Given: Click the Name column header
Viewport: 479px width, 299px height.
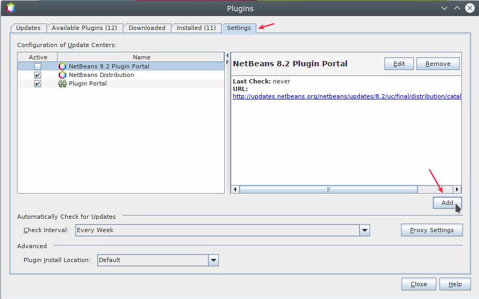Looking at the screenshot, I should click(141, 57).
